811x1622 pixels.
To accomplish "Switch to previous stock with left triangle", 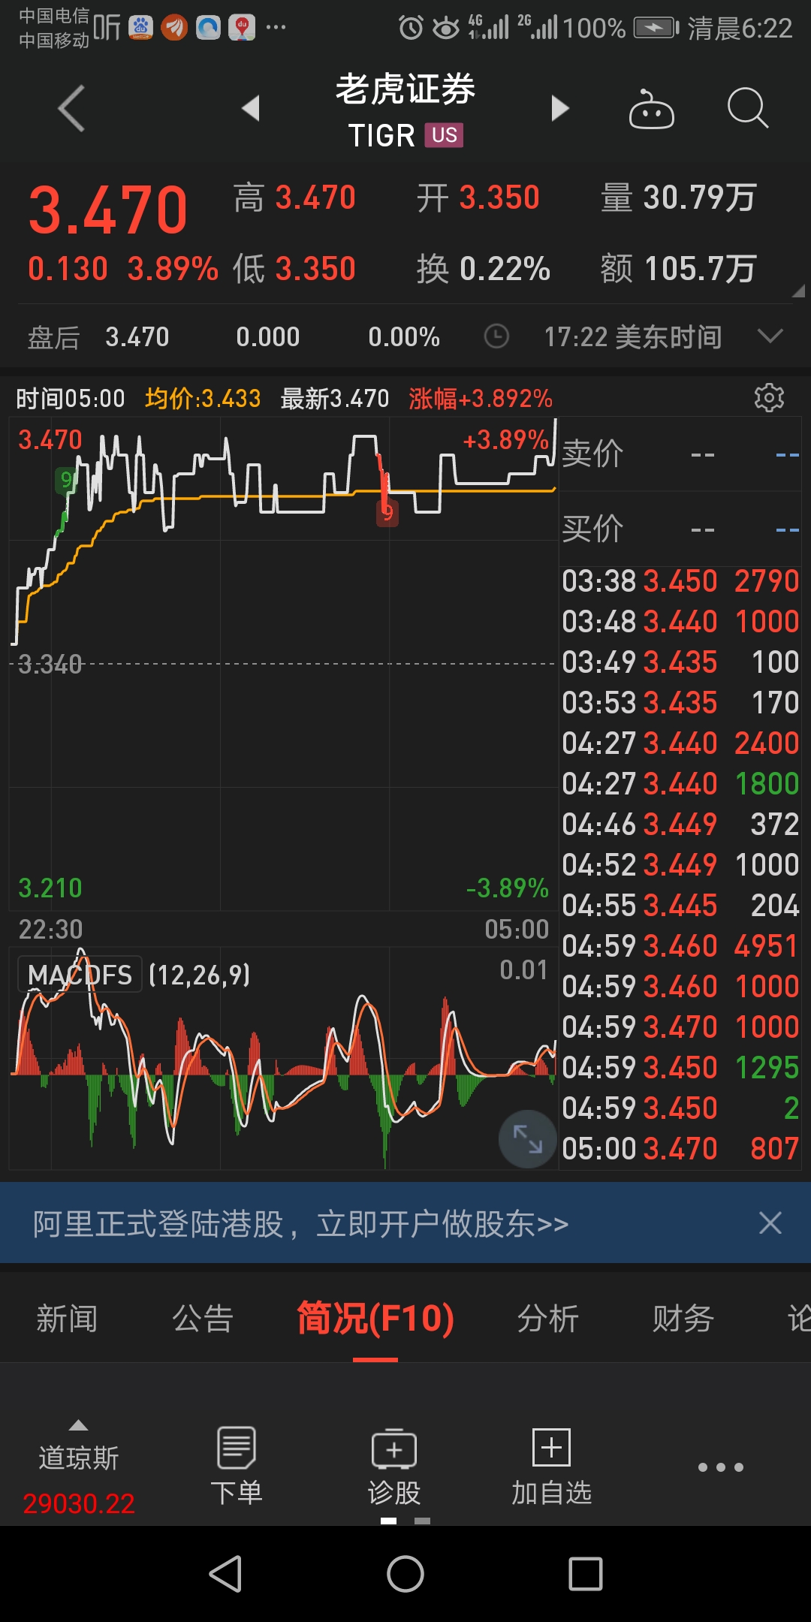I will click(x=251, y=108).
